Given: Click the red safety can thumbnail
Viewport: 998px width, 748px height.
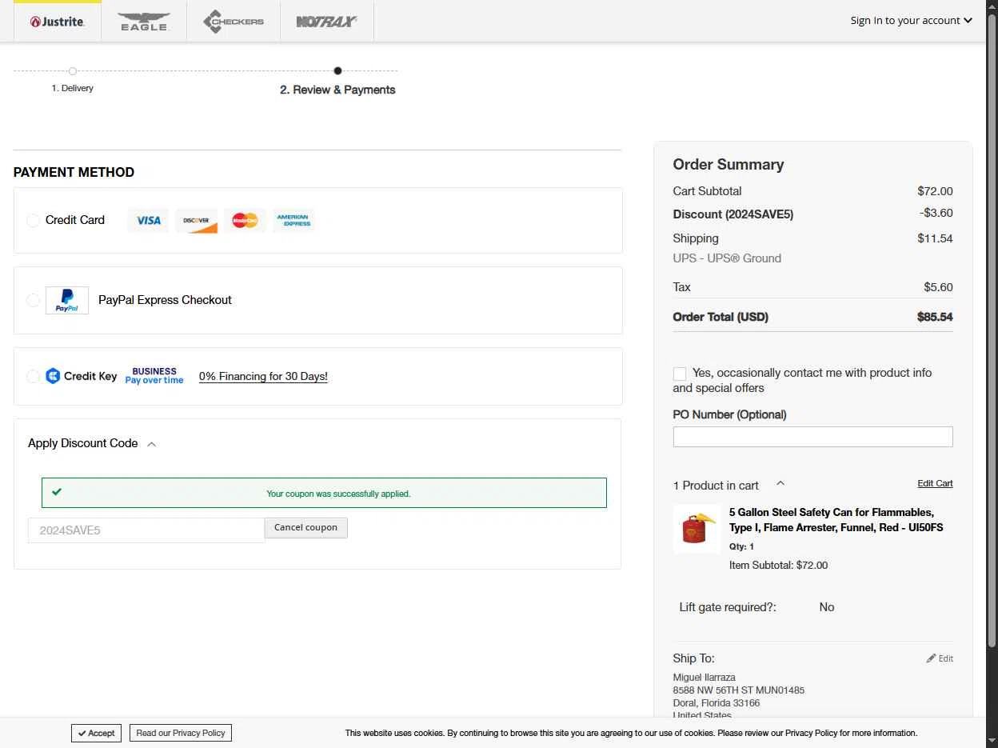Looking at the screenshot, I should (x=697, y=528).
